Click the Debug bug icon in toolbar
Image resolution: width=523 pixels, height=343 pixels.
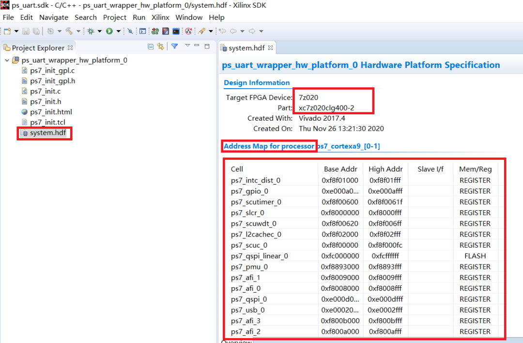[90, 31]
